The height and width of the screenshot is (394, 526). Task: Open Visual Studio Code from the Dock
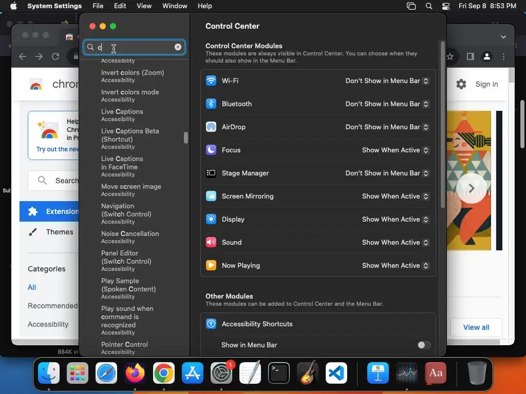pos(336,373)
